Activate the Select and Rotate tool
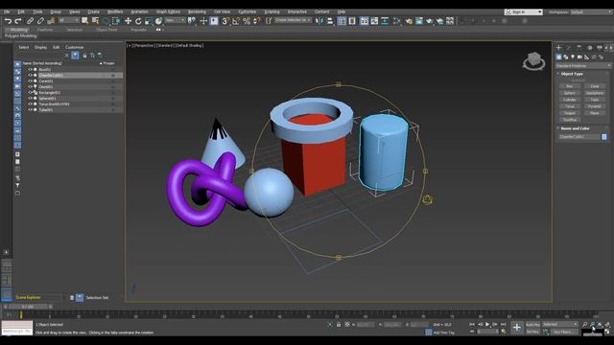 coord(138,21)
